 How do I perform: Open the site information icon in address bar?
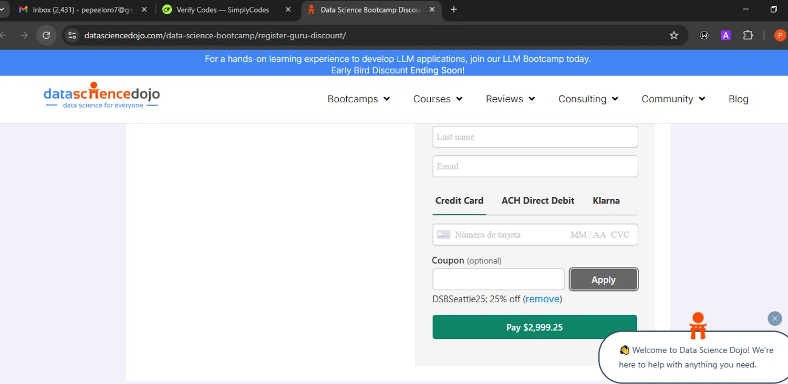click(72, 35)
